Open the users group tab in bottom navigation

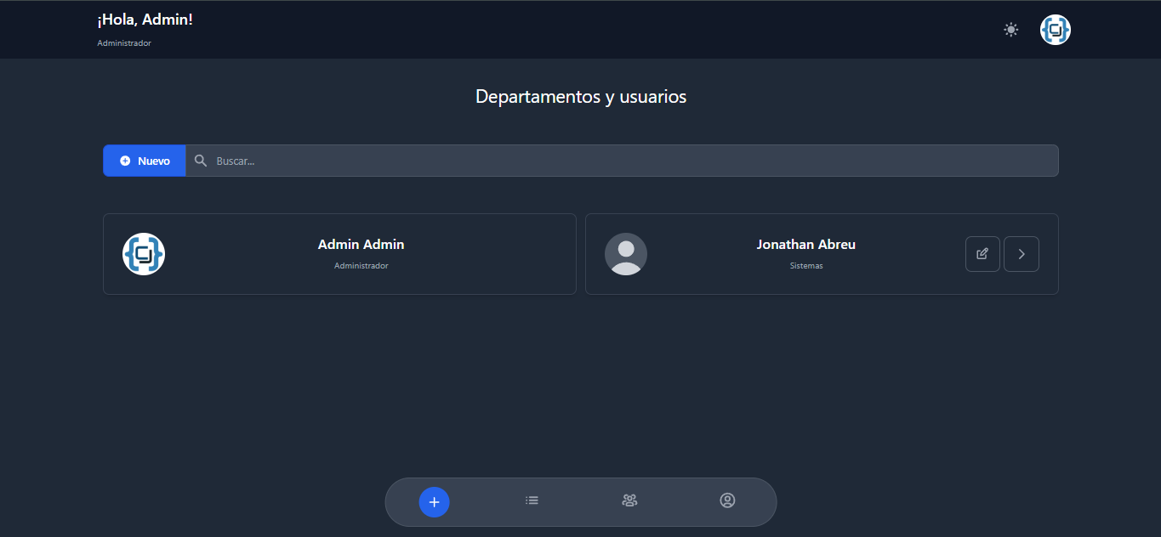[629, 501]
